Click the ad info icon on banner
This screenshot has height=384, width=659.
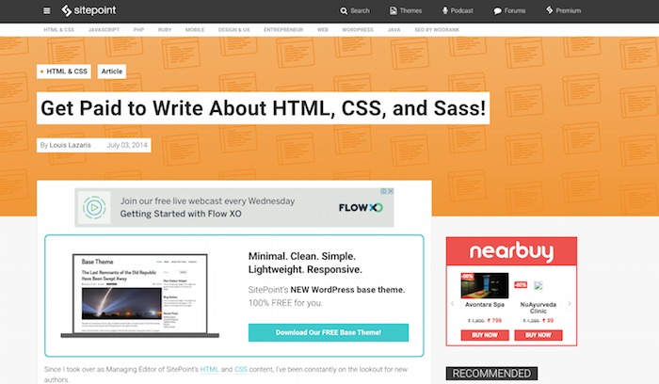384,191
